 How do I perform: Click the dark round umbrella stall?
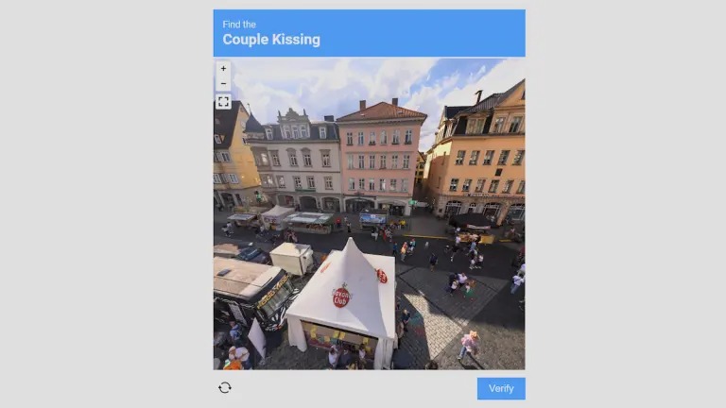tap(471, 222)
